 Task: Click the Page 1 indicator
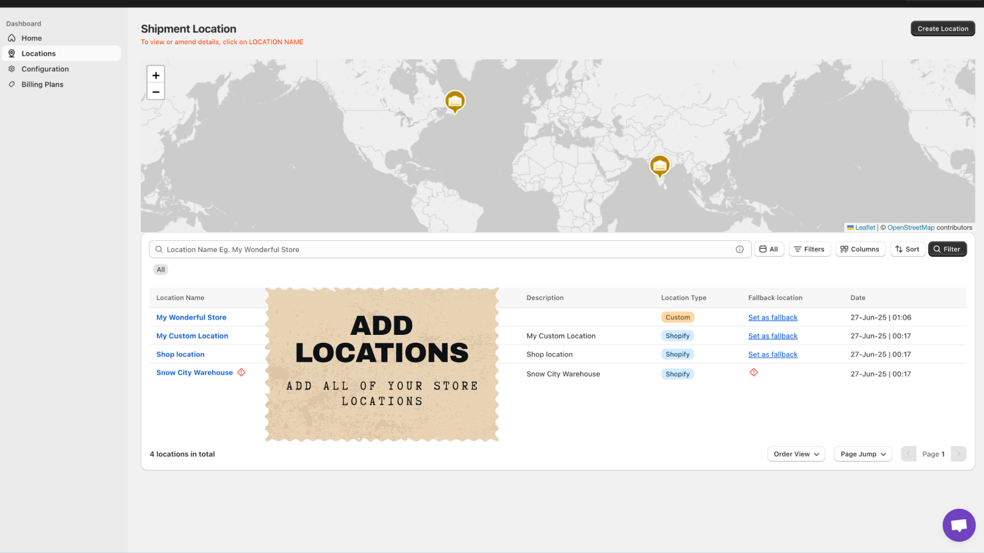click(934, 454)
